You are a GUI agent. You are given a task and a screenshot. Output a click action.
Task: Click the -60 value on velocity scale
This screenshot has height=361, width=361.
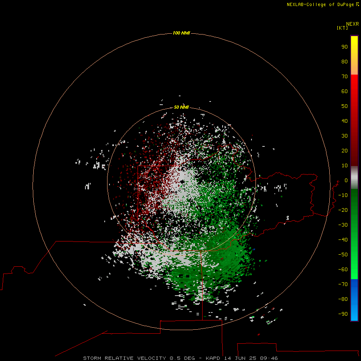point(343,270)
